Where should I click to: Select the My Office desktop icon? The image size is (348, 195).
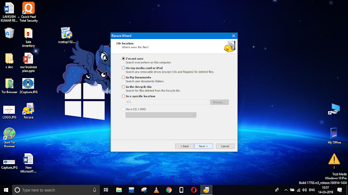334,136
